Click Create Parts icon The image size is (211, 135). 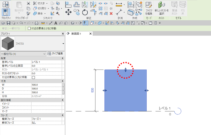click(x=131, y=12)
